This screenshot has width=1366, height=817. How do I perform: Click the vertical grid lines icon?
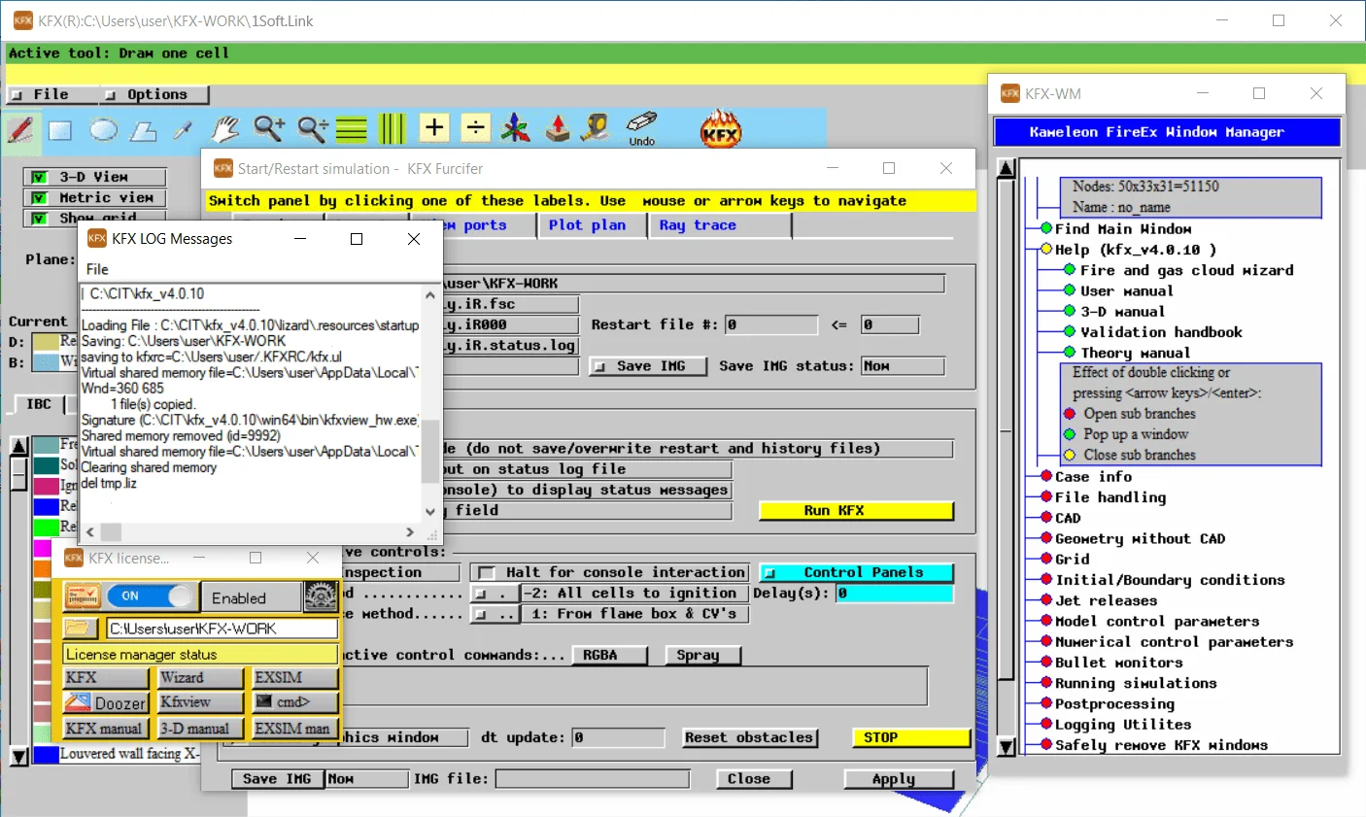(x=392, y=128)
